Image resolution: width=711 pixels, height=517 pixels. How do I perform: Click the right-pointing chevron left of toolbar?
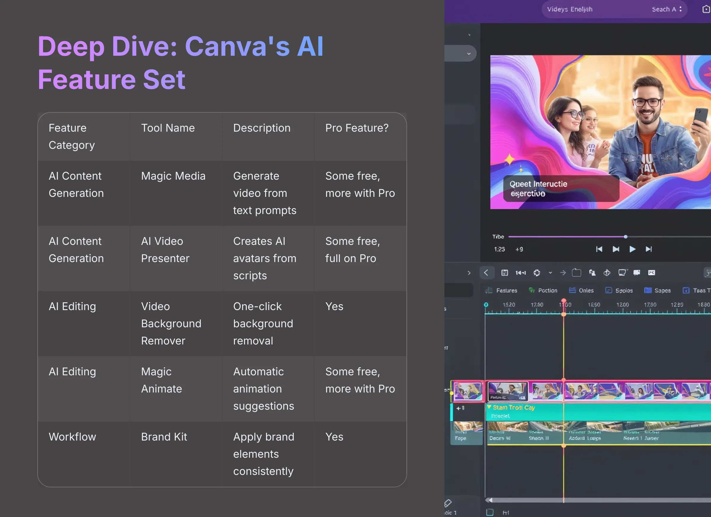click(469, 273)
